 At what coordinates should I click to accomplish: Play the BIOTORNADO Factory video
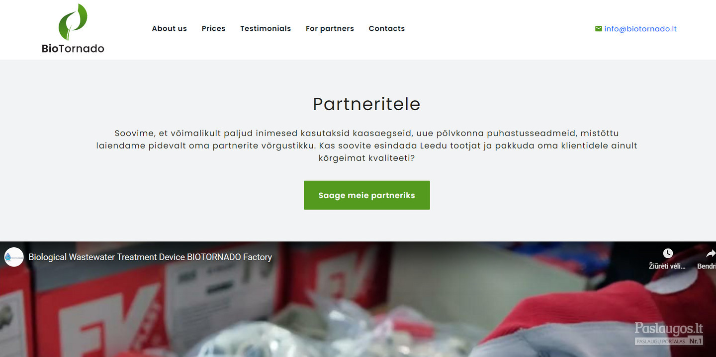pyautogui.click(x=358, y=299)
